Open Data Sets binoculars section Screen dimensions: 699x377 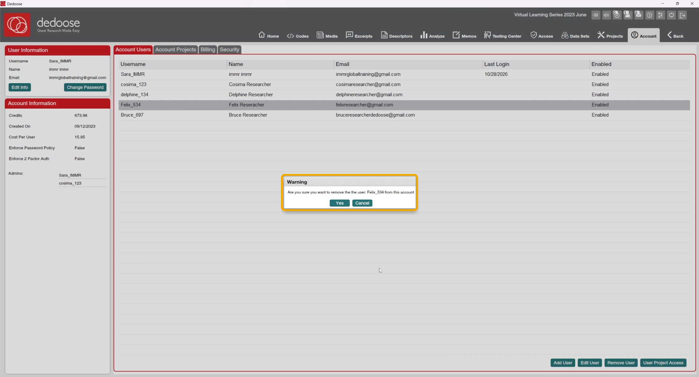575,35
